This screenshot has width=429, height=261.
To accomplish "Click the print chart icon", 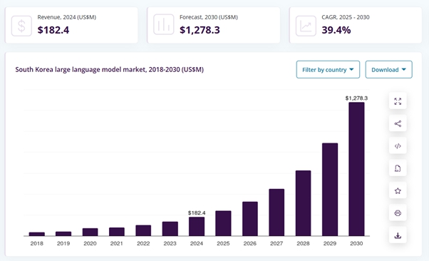I will (x=398, y=213).
